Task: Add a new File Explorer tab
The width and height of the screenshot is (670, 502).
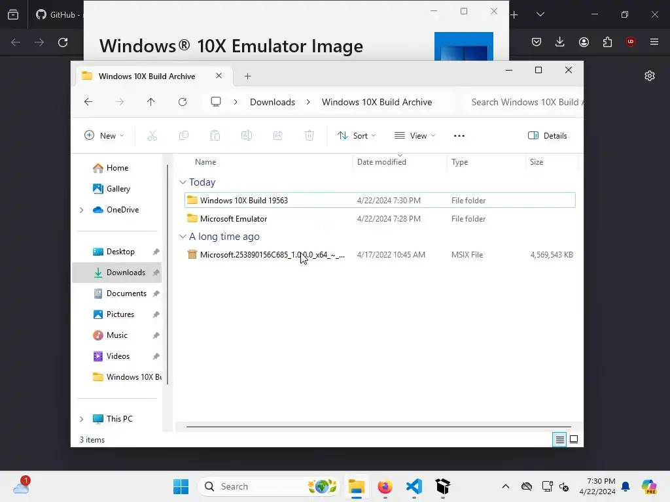Action: coord(247,76)
